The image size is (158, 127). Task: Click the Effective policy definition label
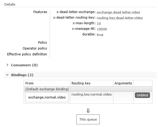[27, 54]
